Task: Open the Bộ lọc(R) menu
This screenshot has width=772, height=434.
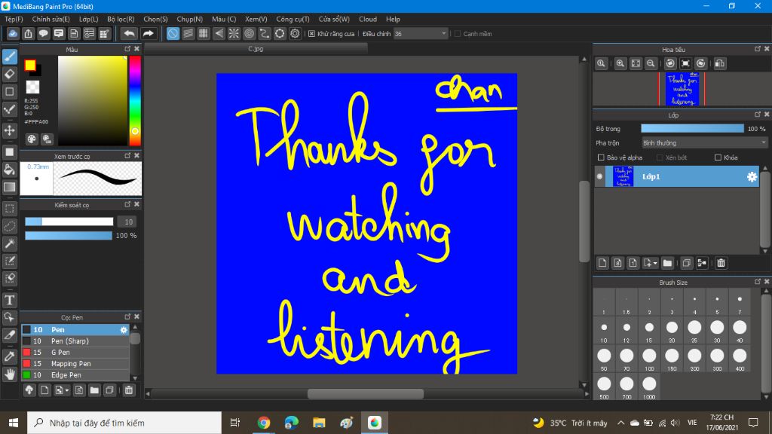Action: (x=121, y=19)
